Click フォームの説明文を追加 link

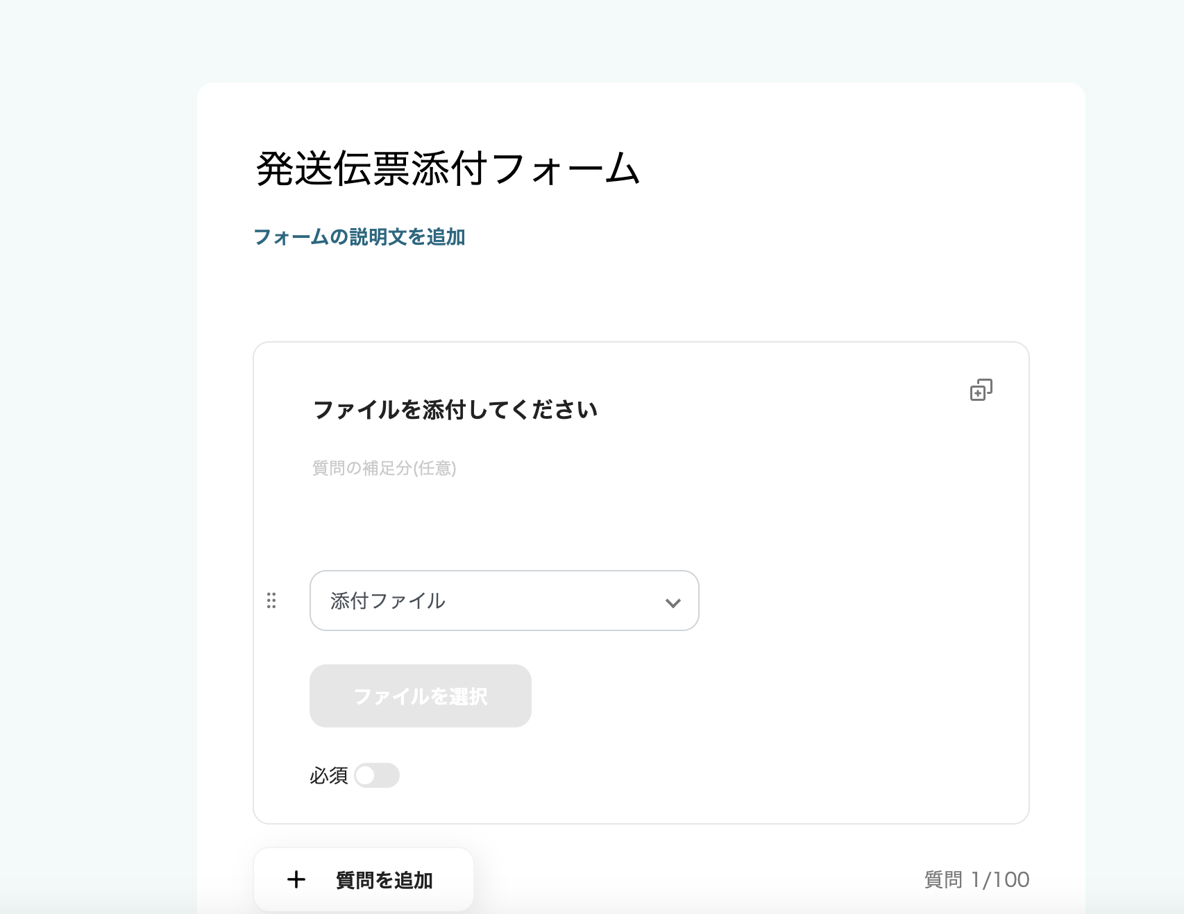(x=361, y=238)
